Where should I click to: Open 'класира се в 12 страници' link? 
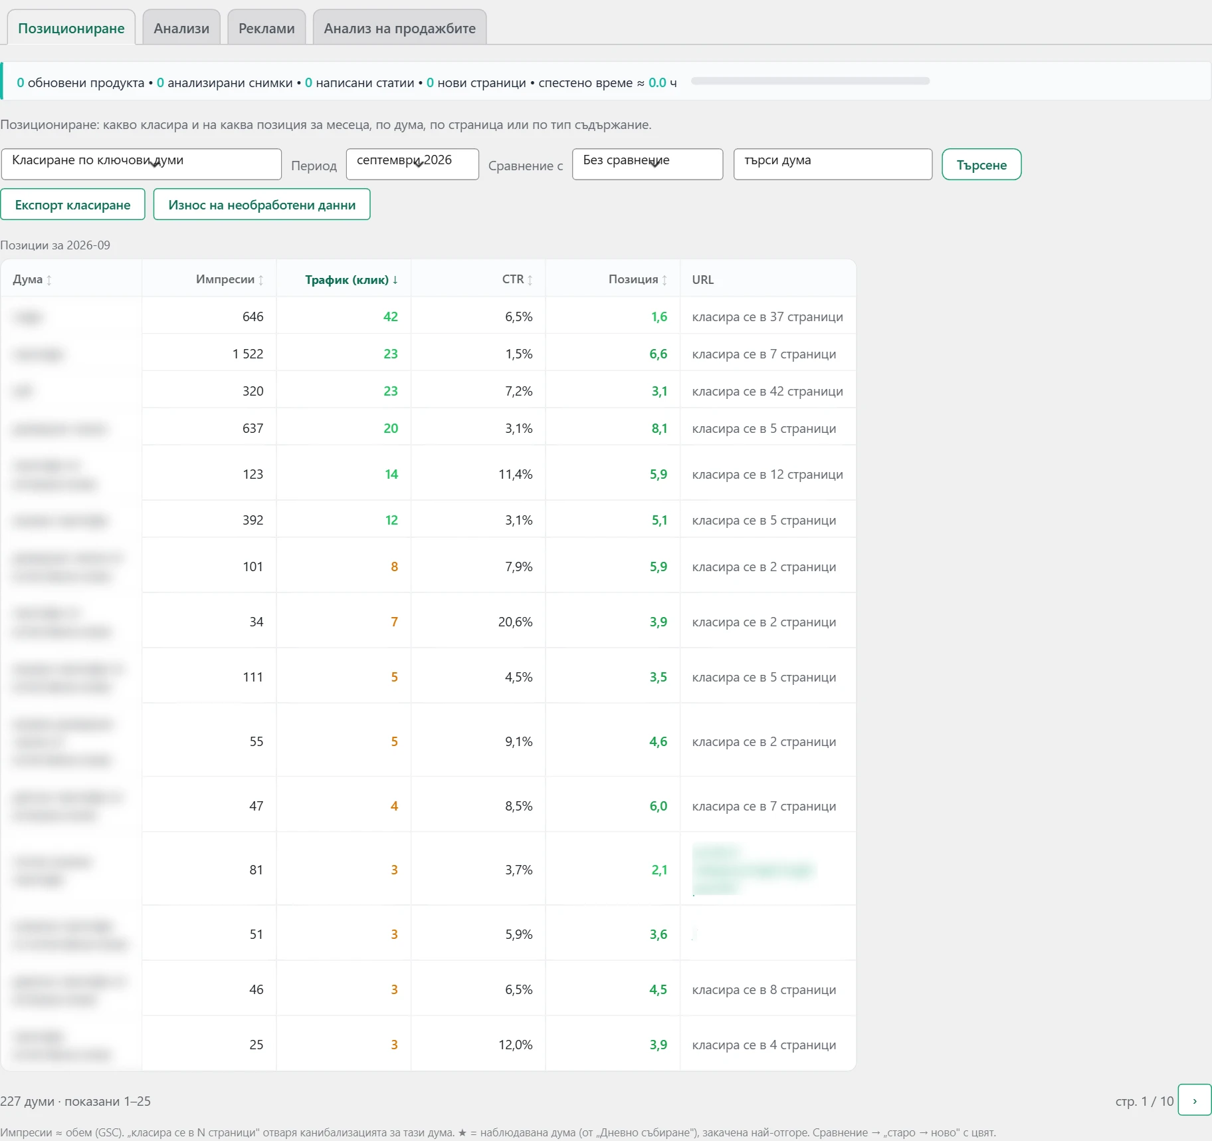767,474
